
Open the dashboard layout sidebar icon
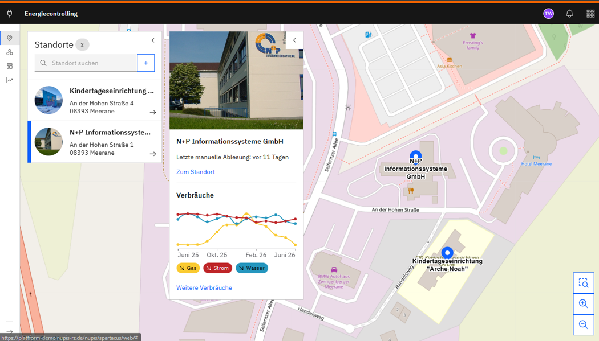(10, 66)
